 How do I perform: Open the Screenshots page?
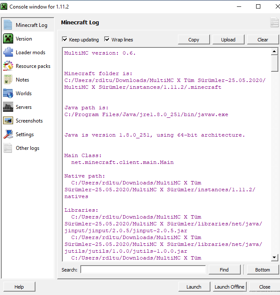click(x=28, y=120)
